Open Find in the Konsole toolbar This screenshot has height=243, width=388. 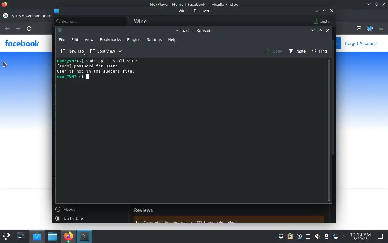coord(319,51)
